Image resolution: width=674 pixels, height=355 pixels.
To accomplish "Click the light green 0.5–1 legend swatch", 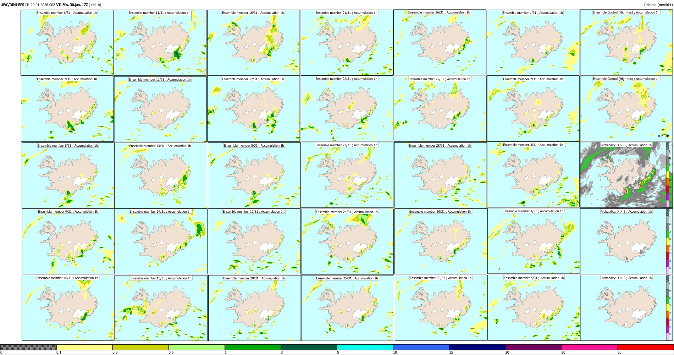I will click(197, 347).
